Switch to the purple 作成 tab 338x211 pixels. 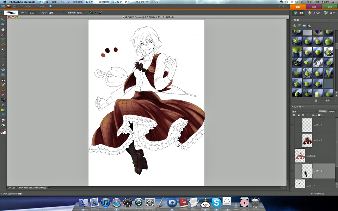[314, 7]
